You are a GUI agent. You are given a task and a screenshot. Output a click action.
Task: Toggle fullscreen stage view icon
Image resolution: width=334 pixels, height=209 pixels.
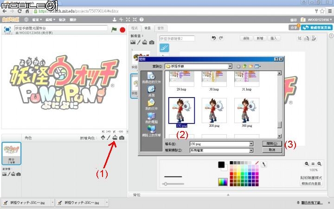(x=7, y=29)
